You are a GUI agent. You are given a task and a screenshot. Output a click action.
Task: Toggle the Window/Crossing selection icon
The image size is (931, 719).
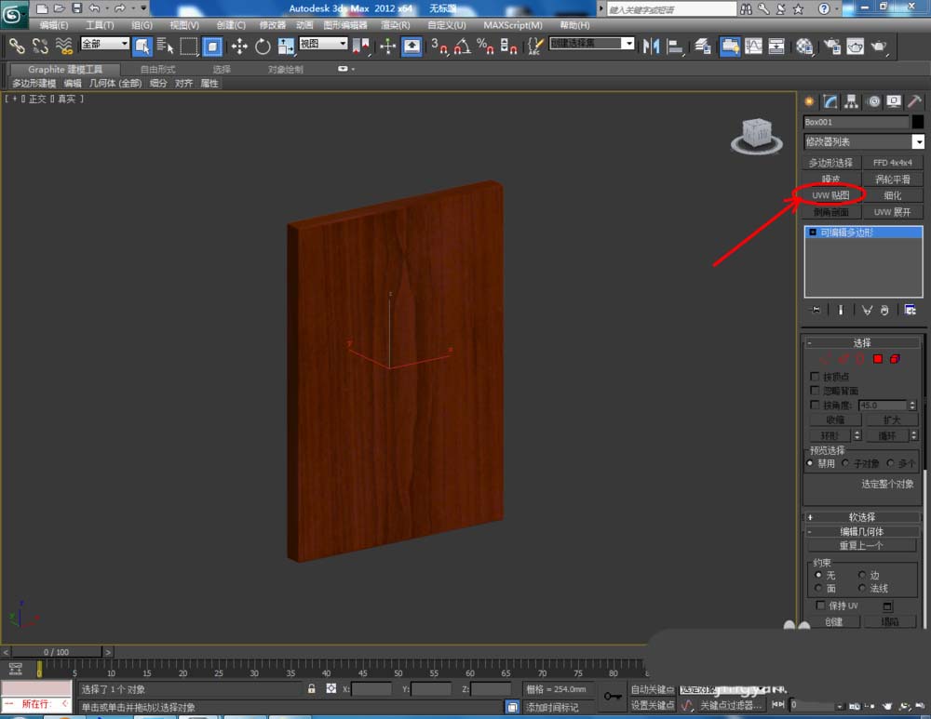(x=212, y=46)
